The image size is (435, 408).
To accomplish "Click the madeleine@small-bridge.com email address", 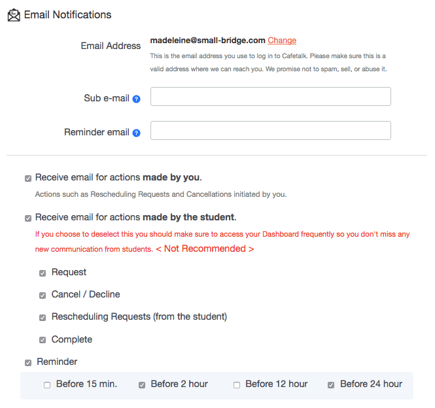I will 207,41.
